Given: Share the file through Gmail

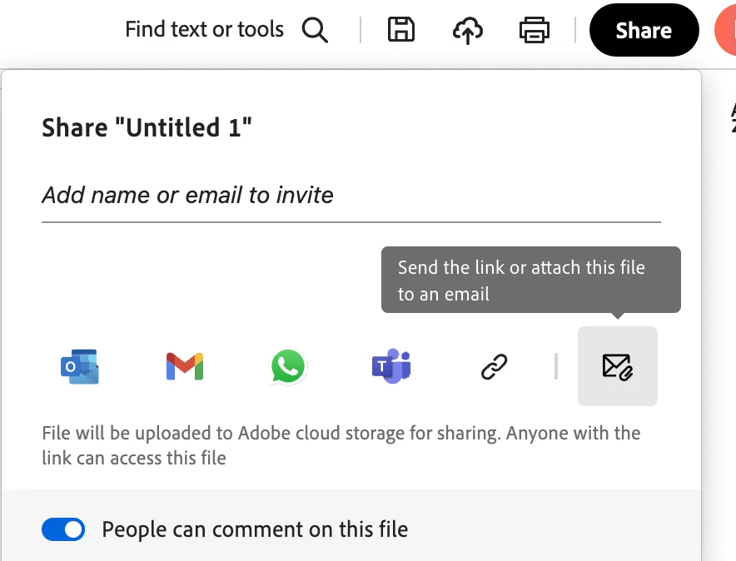Looking at the screenshot, I should pos(185,366).
